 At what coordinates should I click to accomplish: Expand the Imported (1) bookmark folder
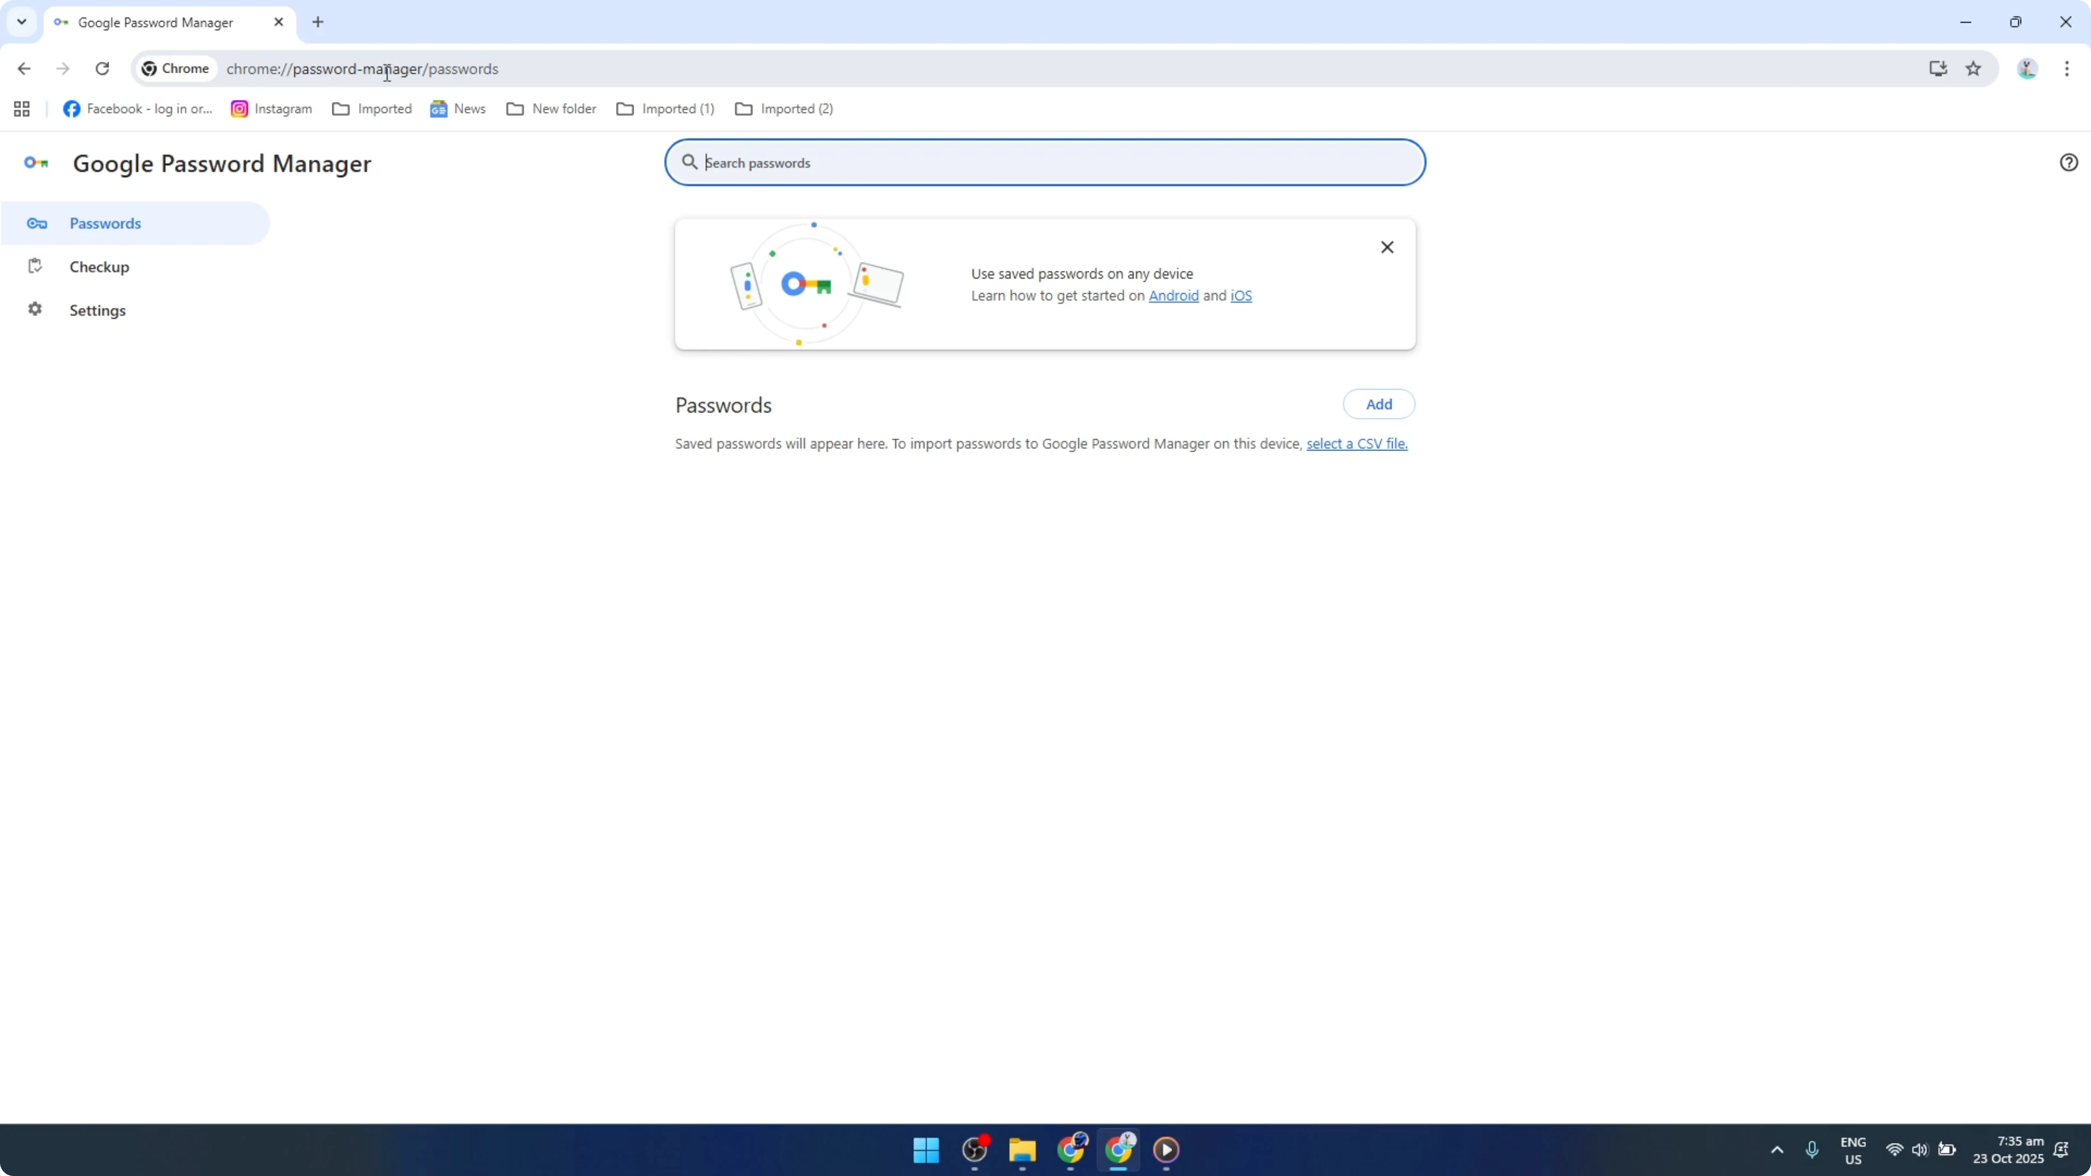665,109
